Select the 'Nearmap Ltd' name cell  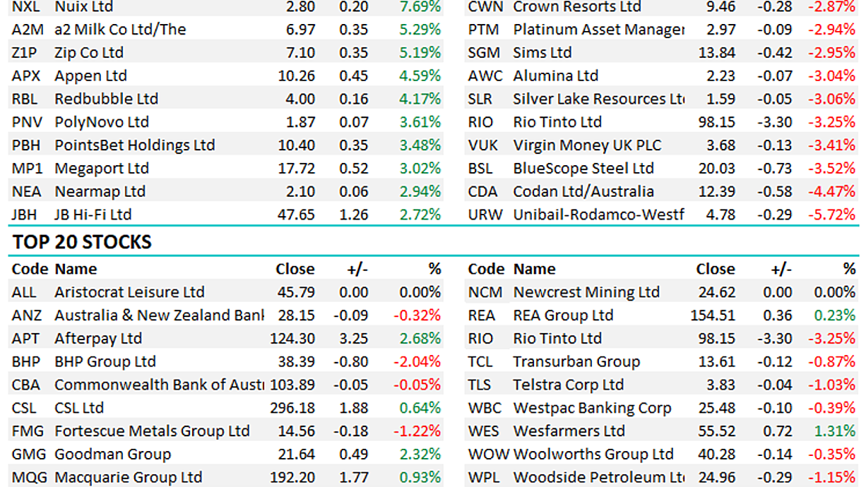tap(100, 192)
